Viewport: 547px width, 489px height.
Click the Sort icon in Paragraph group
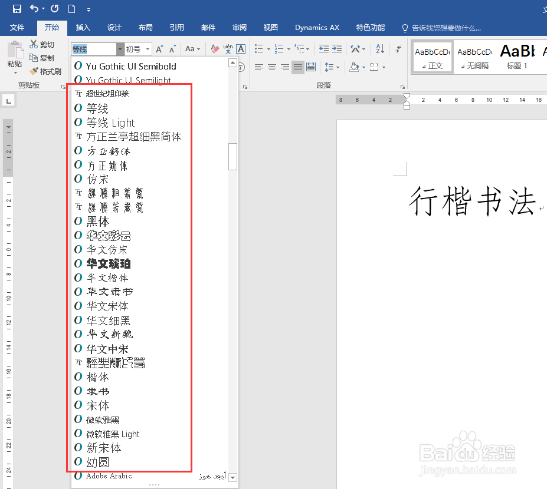click(379, 48)
